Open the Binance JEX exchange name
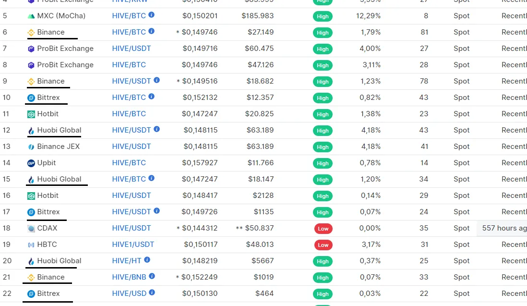This screenshot has height=306, width=527. point(59,146)
